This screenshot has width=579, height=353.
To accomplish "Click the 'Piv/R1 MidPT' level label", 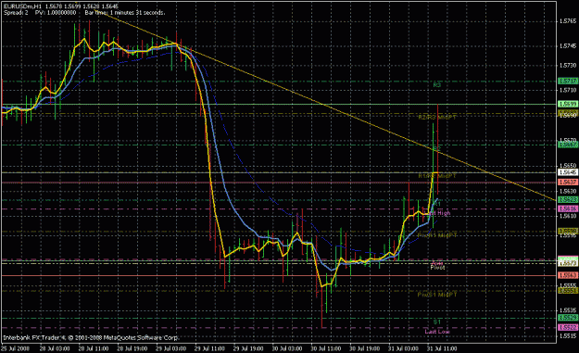I will click(x=437, y=235).
